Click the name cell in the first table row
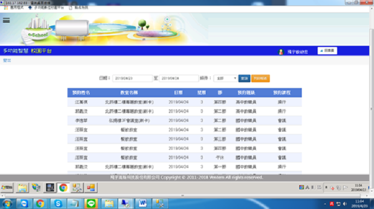Viewport: 374px width, 209px height. [81, 102]
